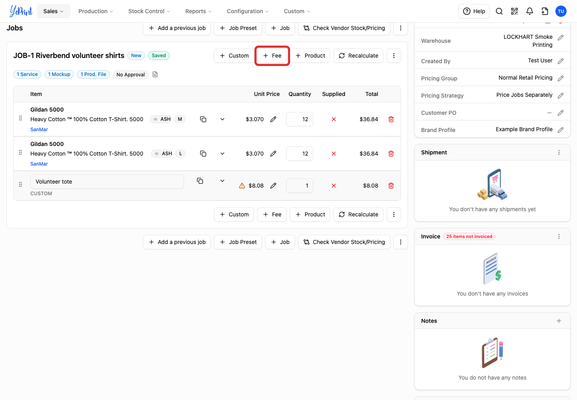577x400 pixels.
Task: Edit the Warehouse field pencil
Action: (x=561, y=37)
